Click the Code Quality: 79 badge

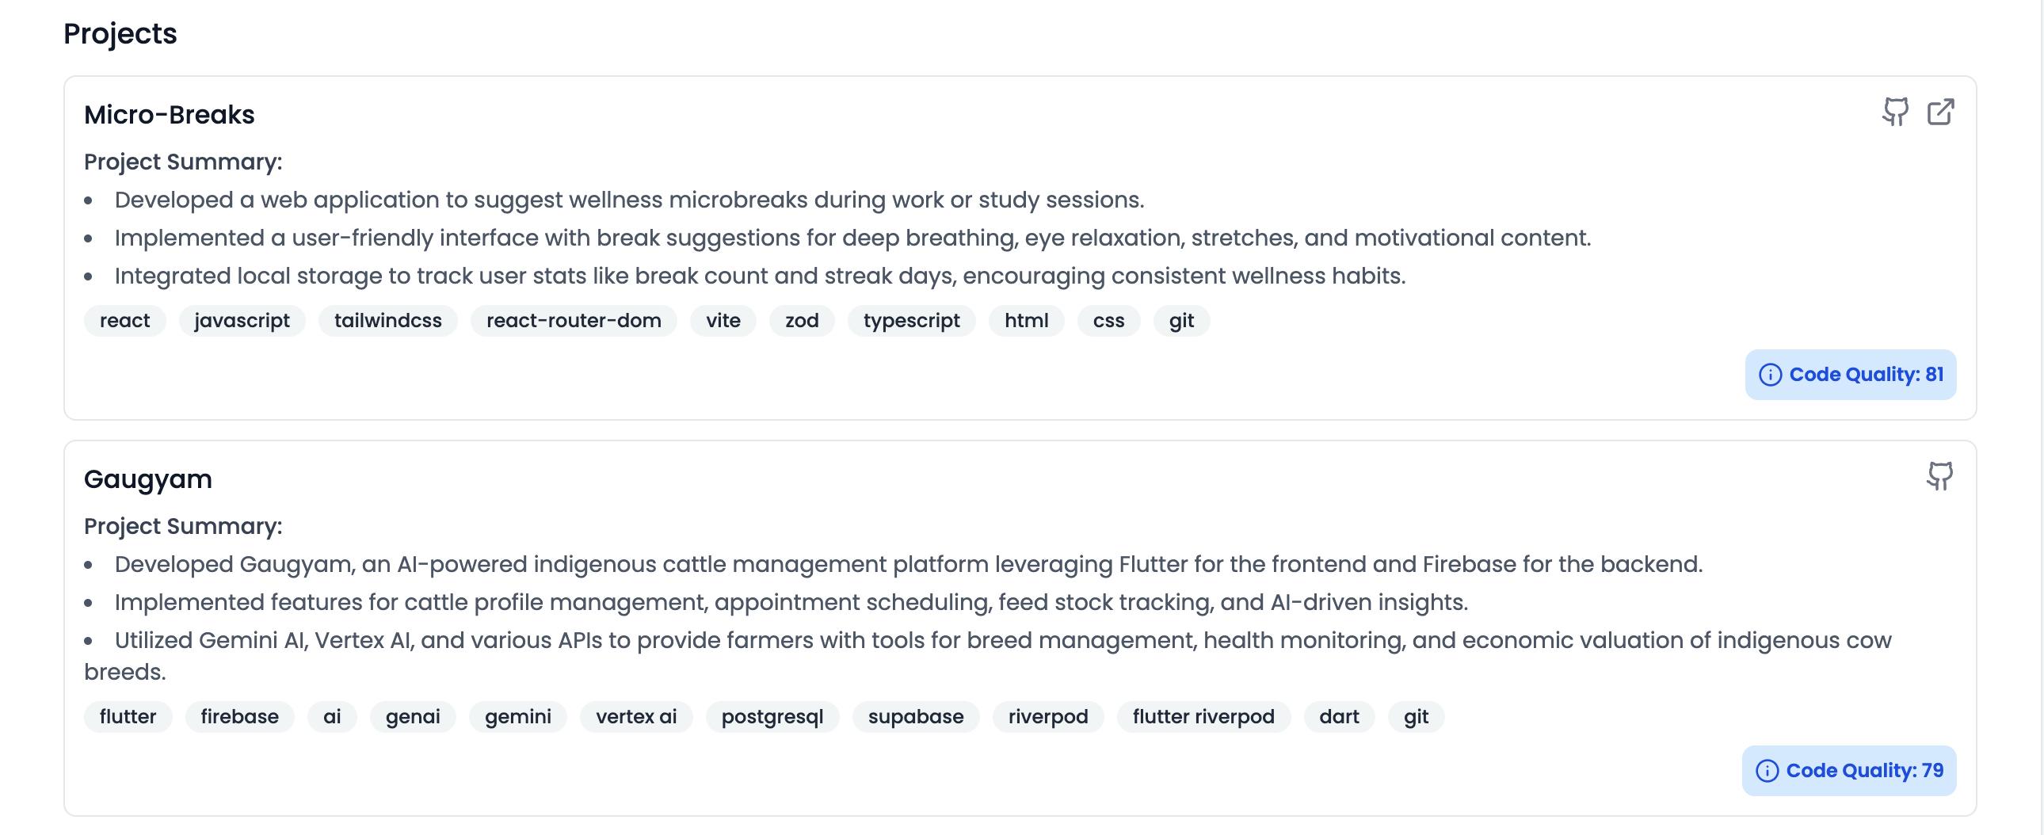pyautogui.click(x=1863, y=771)
